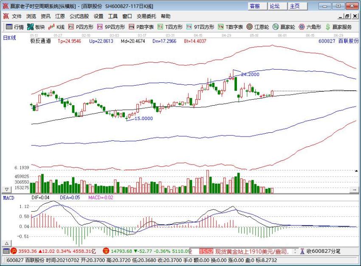The image size is (361, 266).
Task: Open the P数字表 number table
Action: pos(141,27)
